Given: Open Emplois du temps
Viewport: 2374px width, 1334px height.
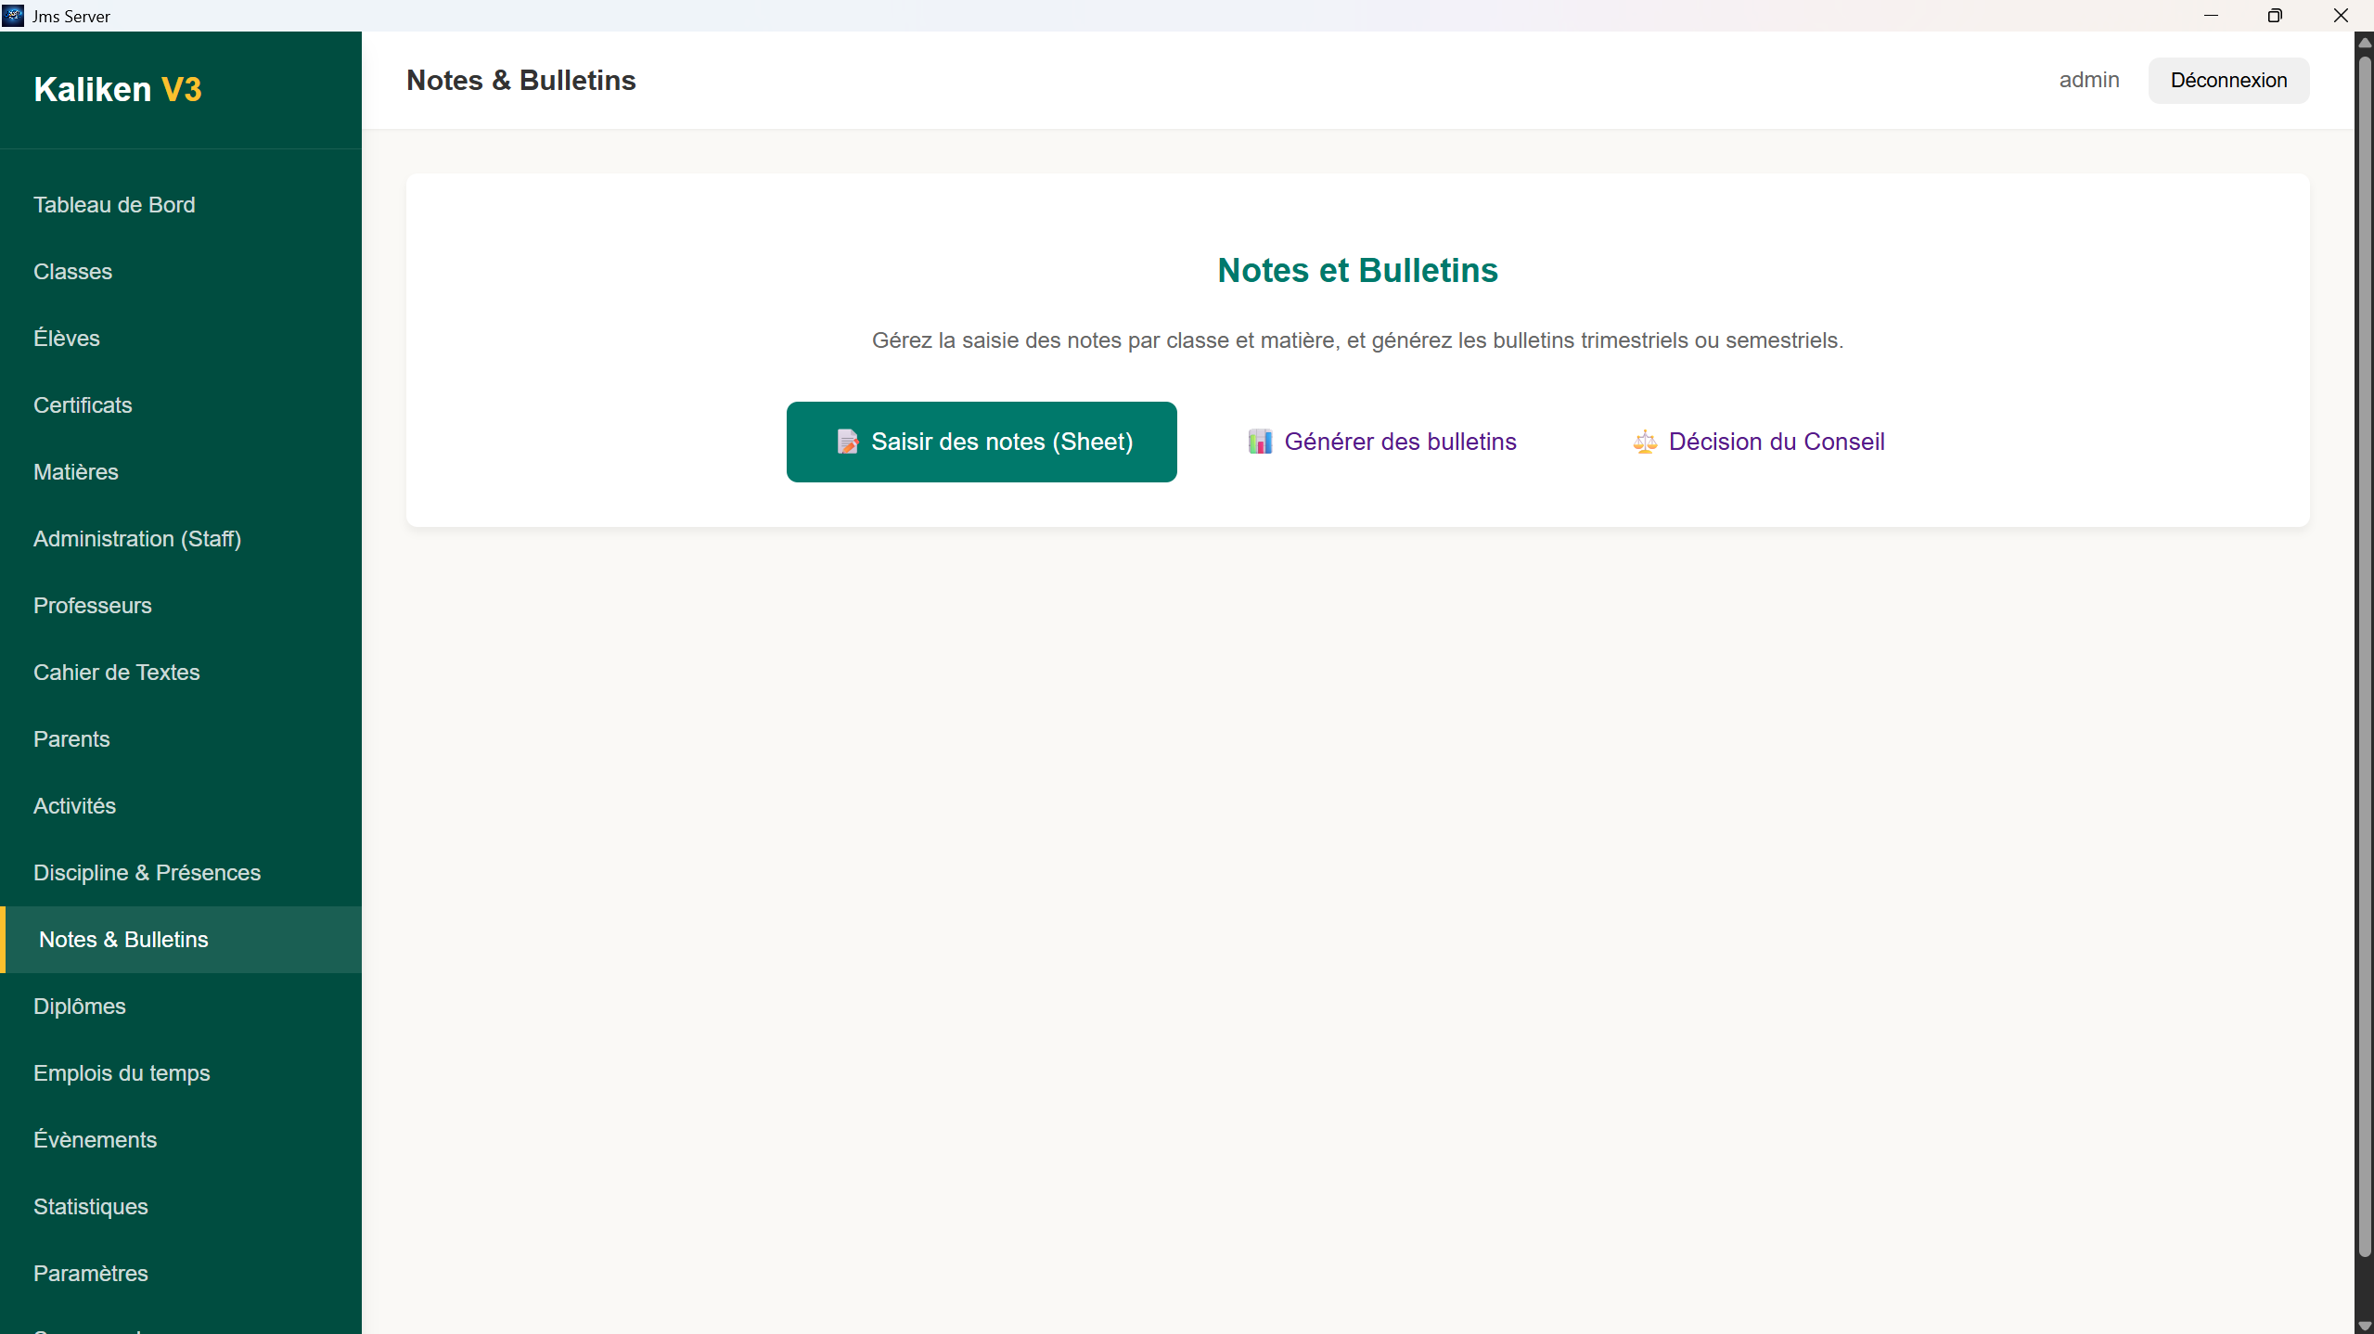Looking at the screenshot, I should point(122,1072).
